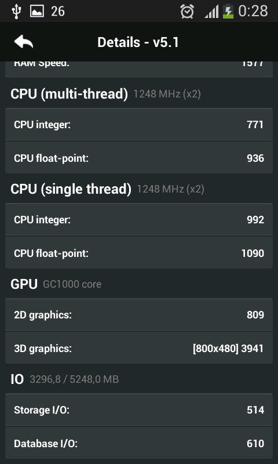Select the 3D graphics row
Screen dimensions: 278x464
(139, 349)
